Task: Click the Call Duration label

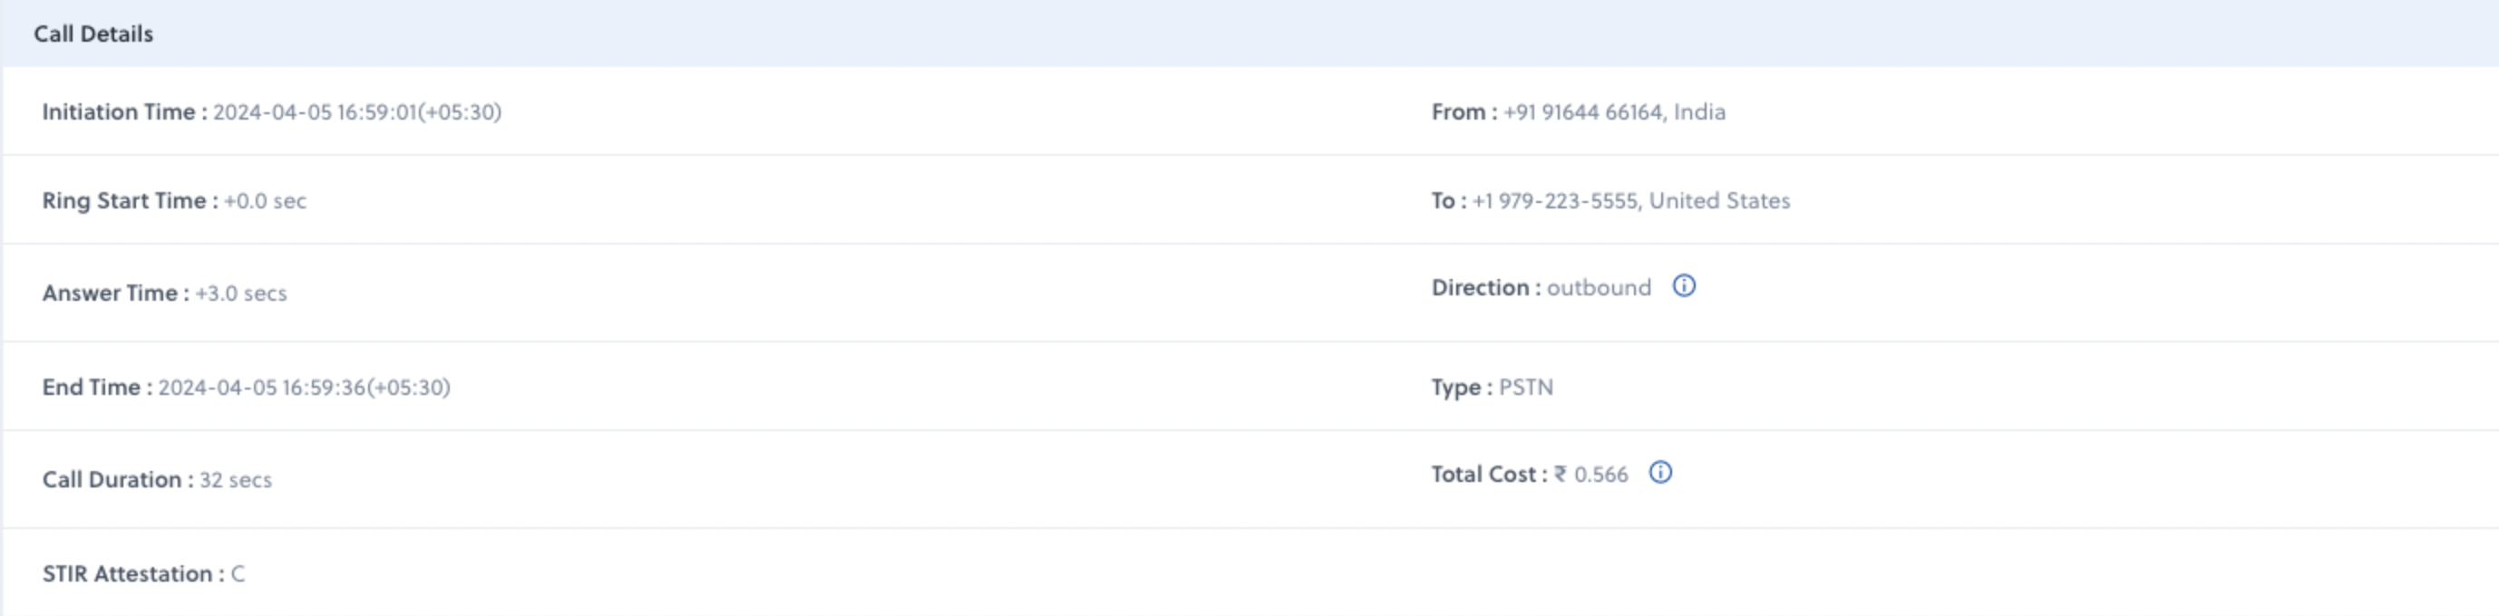Action: point(117,480)
